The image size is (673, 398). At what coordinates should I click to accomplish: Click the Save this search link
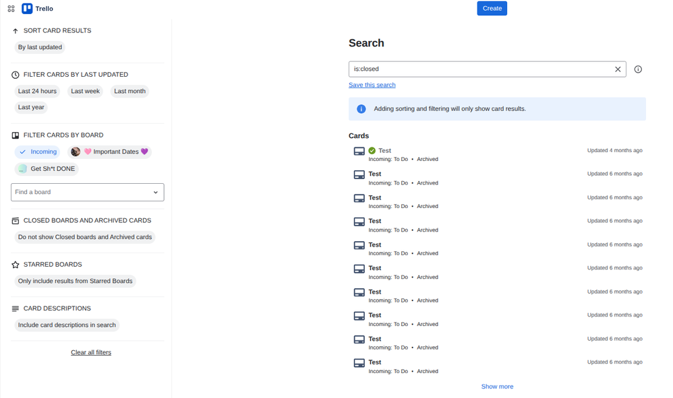click(x=372, y=84)
